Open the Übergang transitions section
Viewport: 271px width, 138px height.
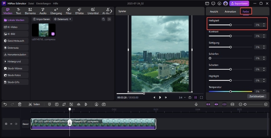56,11
